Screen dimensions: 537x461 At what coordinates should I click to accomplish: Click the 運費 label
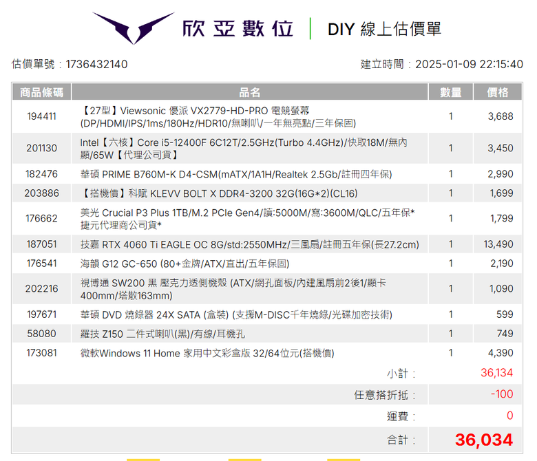(401, 416)
